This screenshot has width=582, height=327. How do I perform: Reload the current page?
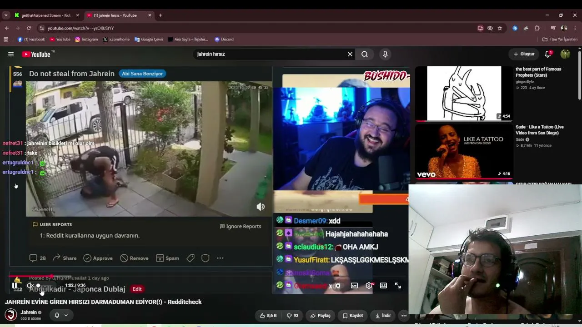[x=29, y=28]
